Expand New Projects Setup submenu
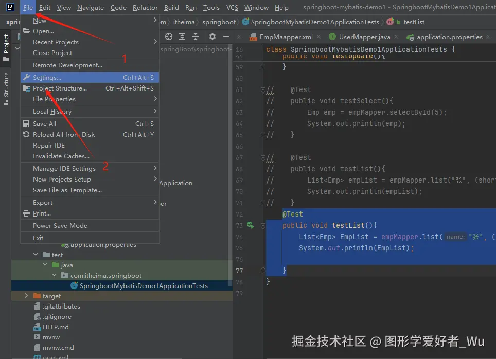The width and height of the screenshot is (496, 359). click(90, 179)
